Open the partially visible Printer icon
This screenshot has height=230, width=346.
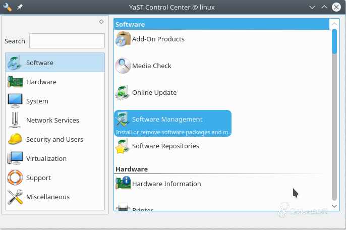coord(122,207)
